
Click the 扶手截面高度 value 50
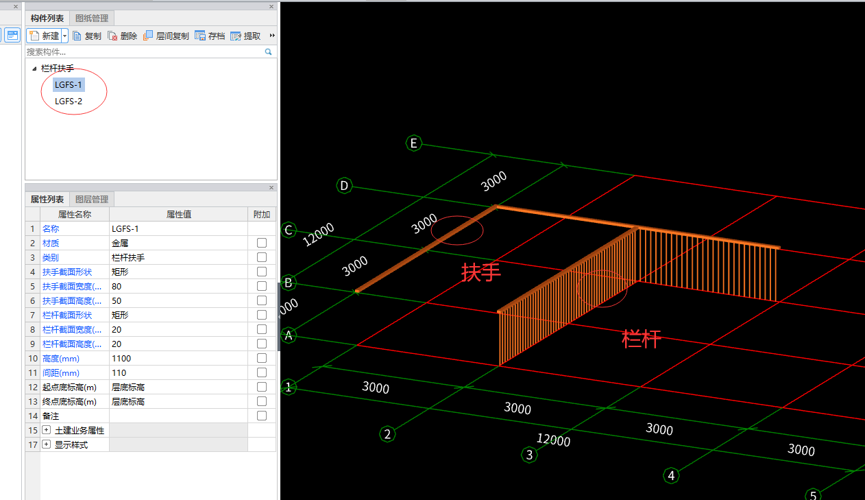(178, 300)
